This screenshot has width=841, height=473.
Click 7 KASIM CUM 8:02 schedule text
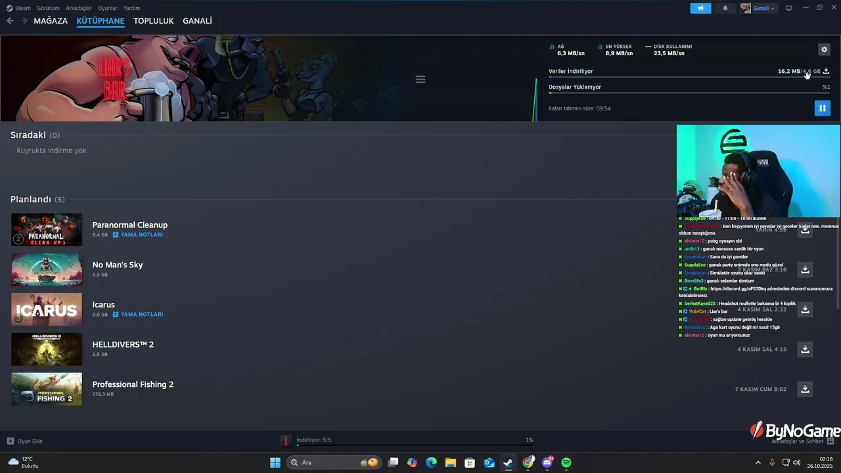[761, 389]
